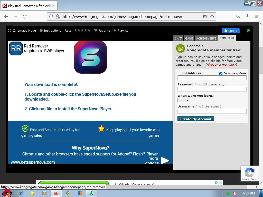Image resolution: width=263 pixels, height=197 pixels.
Task: Click the horizontal scrollbar right arrow
Action: coord(257,187)
